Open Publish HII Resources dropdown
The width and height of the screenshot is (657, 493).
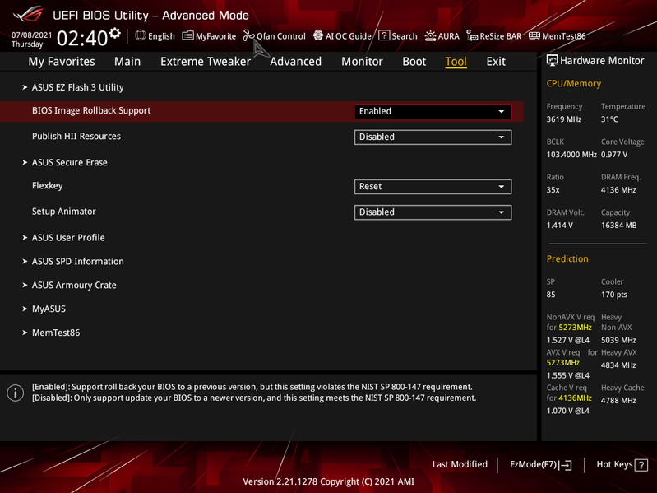[x=433, y=137]
